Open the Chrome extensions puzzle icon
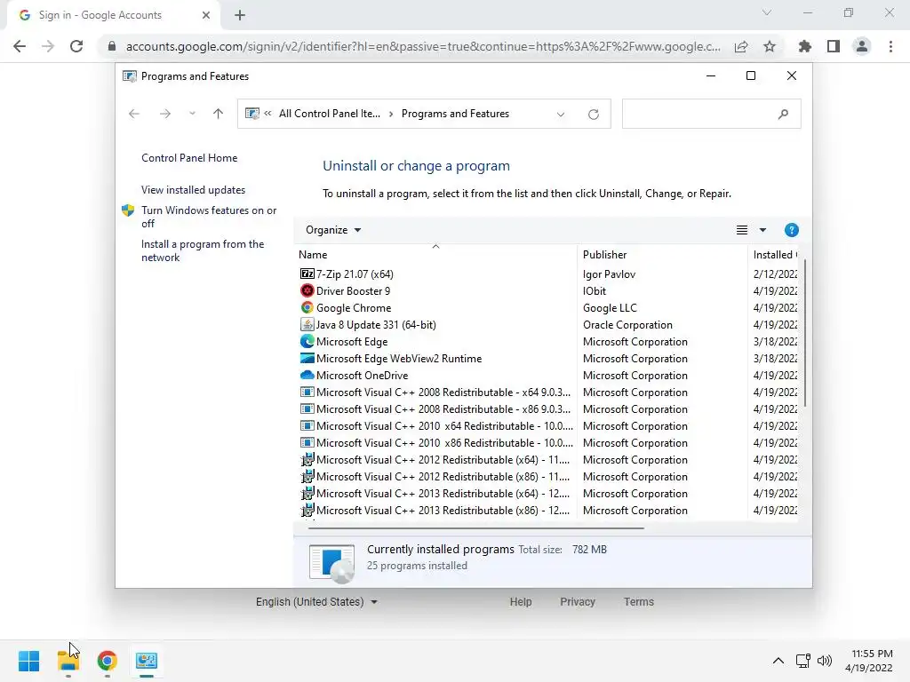 804,46
